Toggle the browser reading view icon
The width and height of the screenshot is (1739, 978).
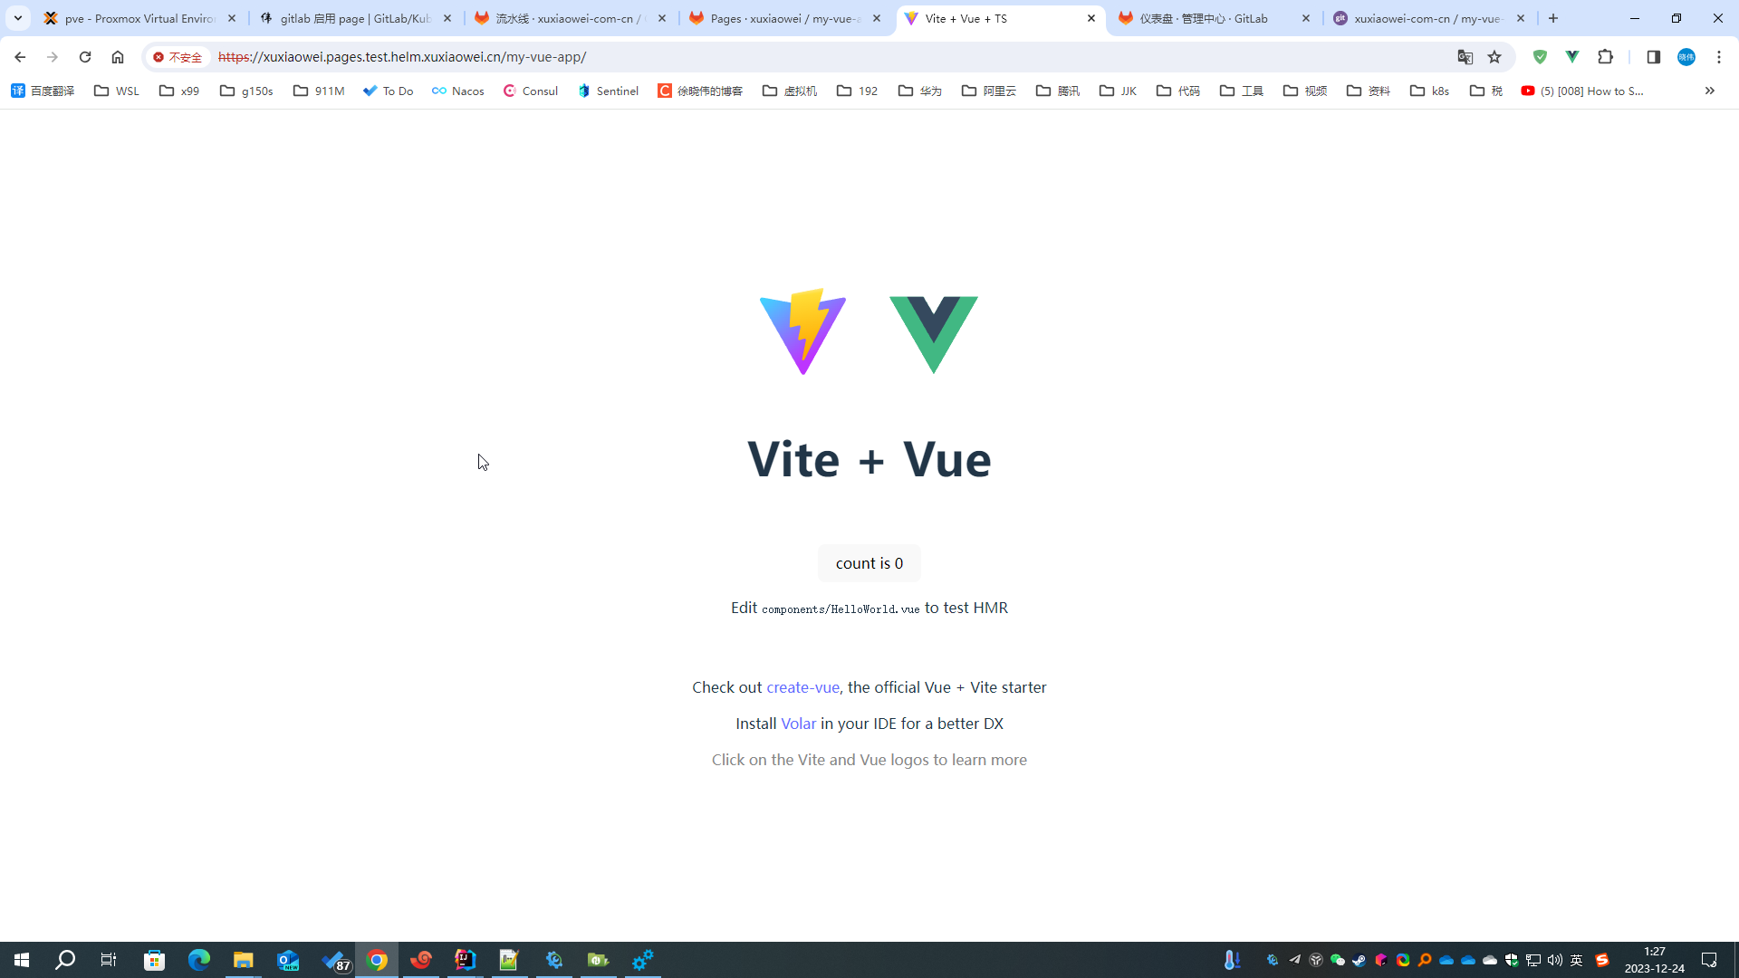[x=1654, y=56]
